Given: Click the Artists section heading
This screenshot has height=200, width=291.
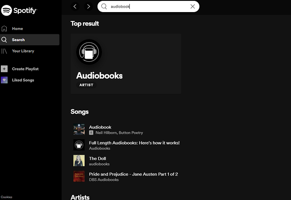Looking at the screenshot, I should coord(80,197).
